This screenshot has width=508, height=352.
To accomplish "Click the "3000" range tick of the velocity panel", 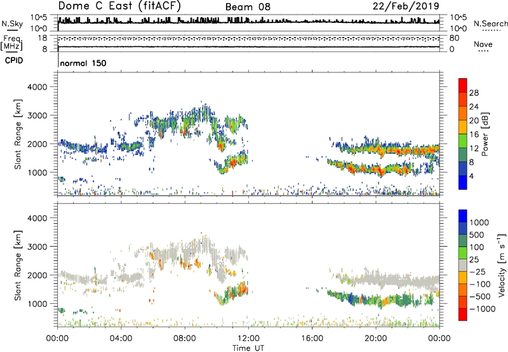I will (37, 247).
